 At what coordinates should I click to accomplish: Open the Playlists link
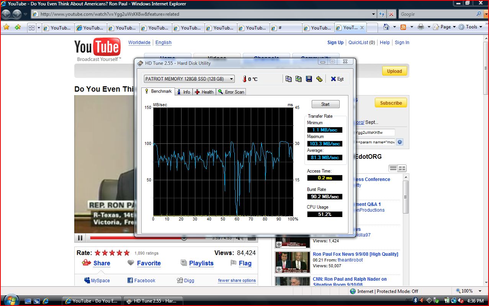(201, 263)
